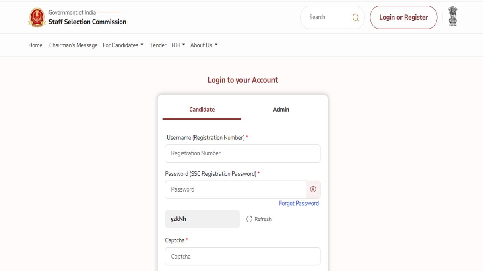Screen dimensions: 483x271
Task: Click the Password input field
Action: [235, 189]
